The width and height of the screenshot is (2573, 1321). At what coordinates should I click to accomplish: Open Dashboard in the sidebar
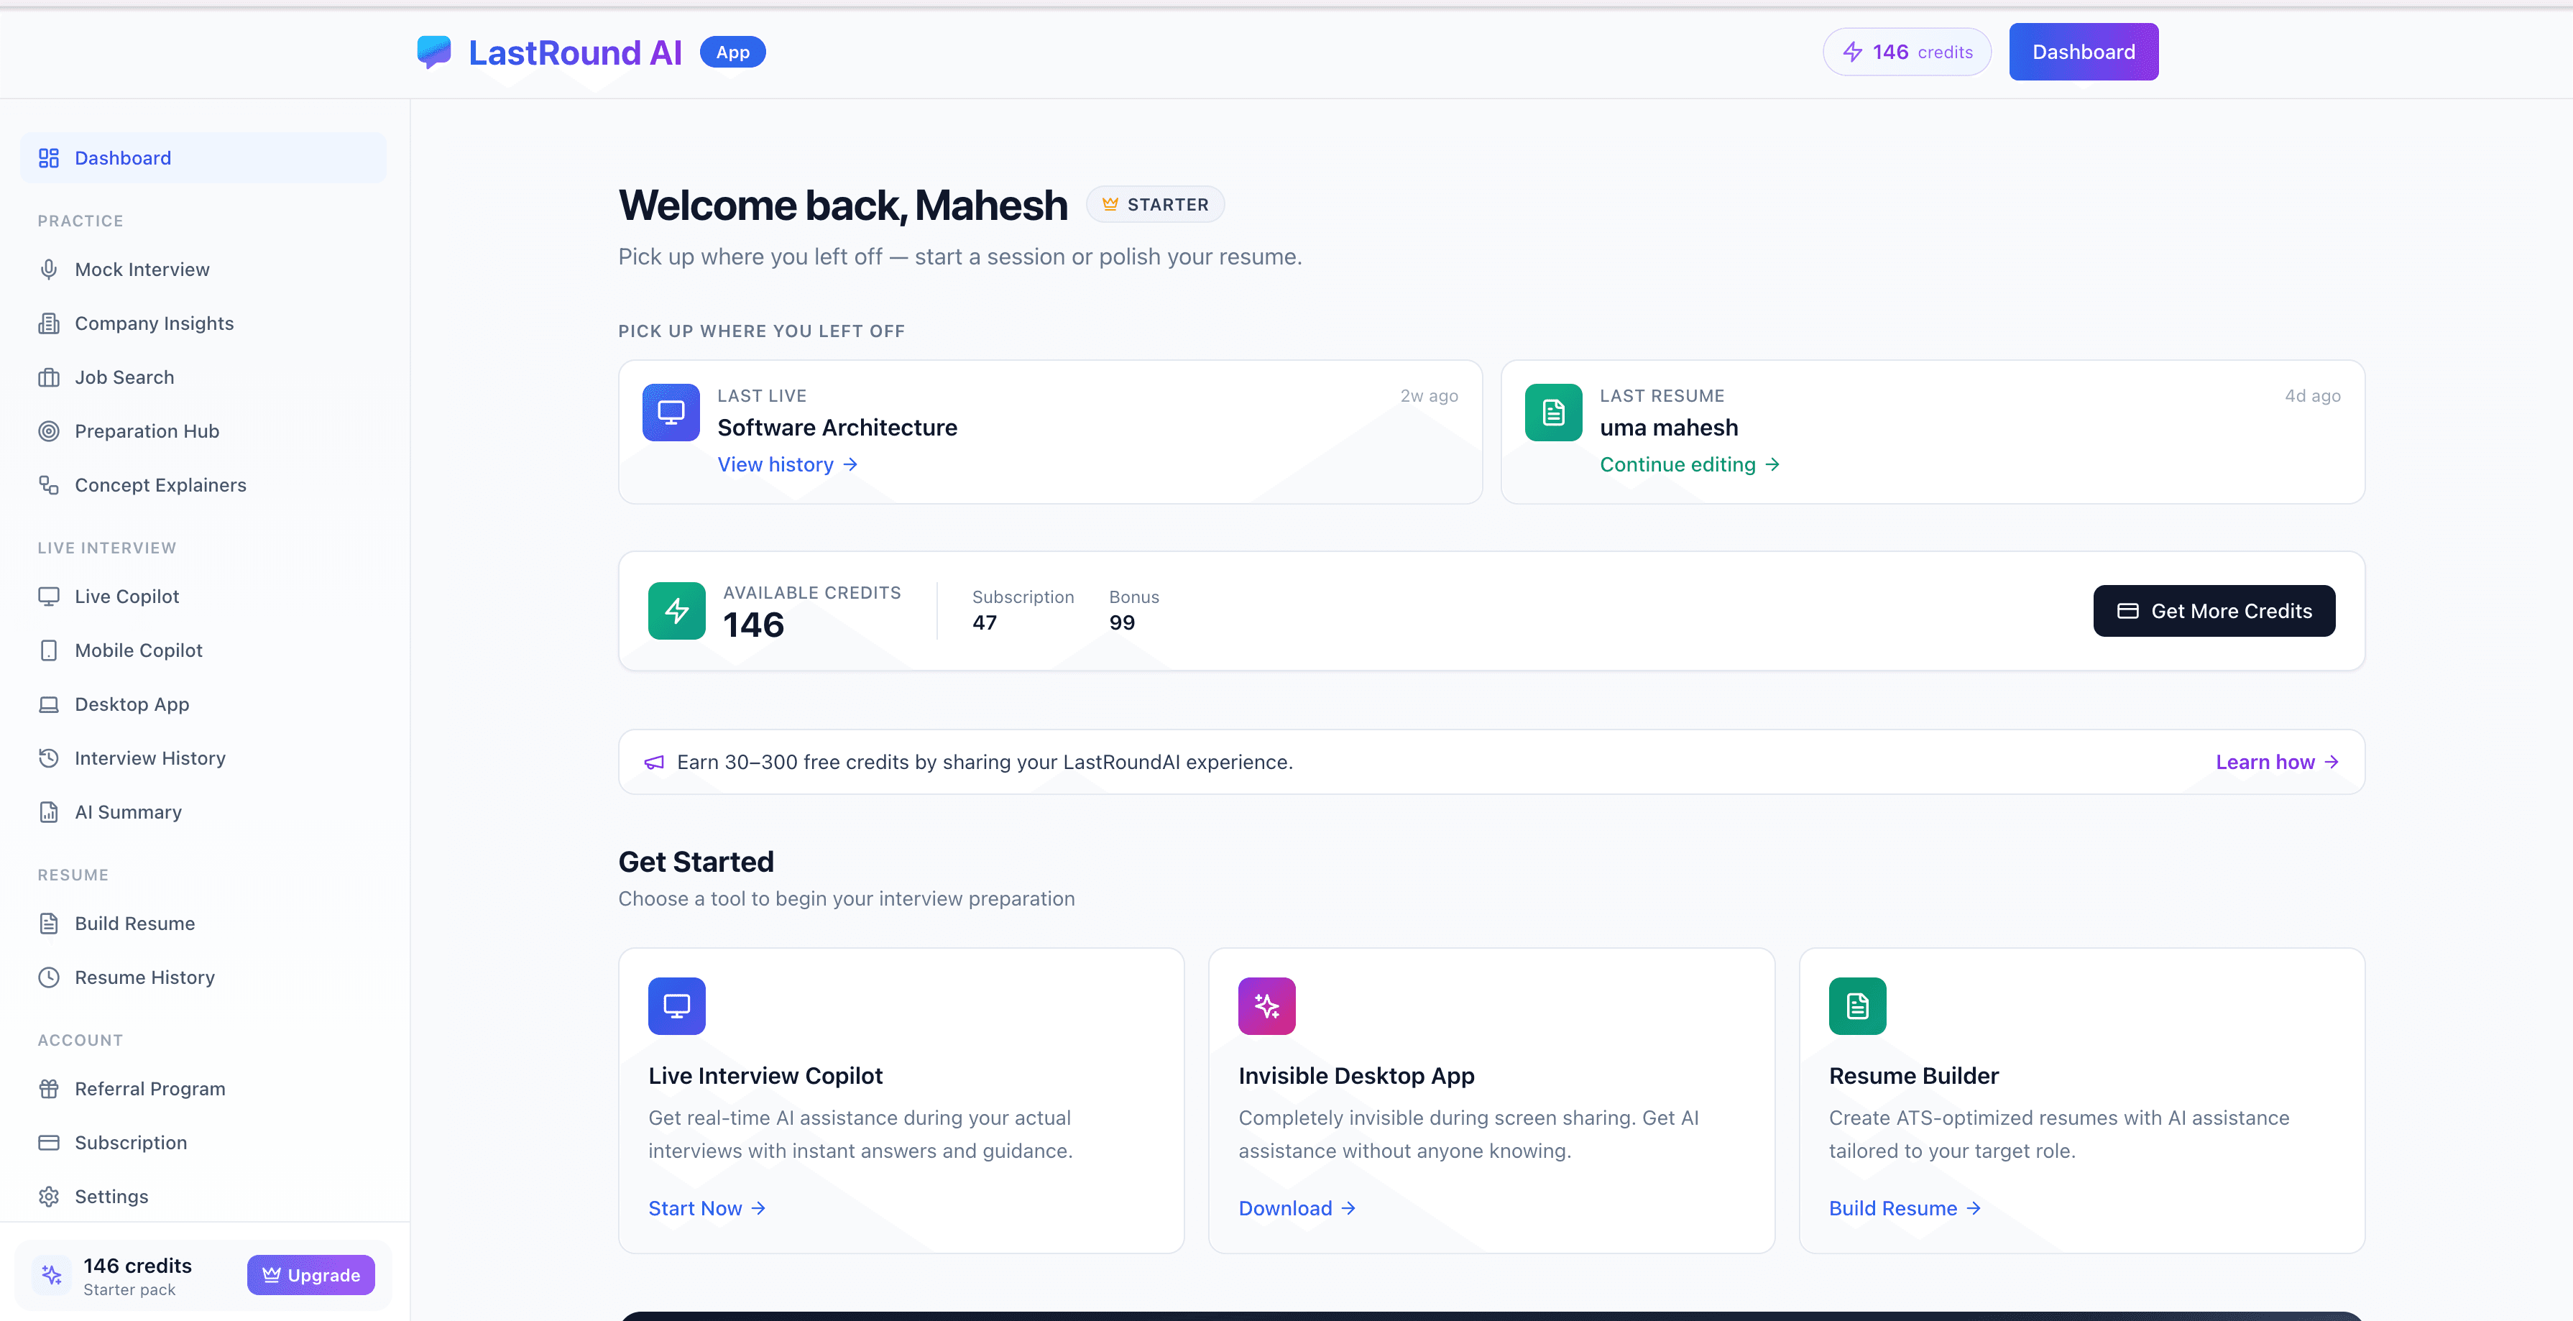pyautogui.click(x=203, y=158)
